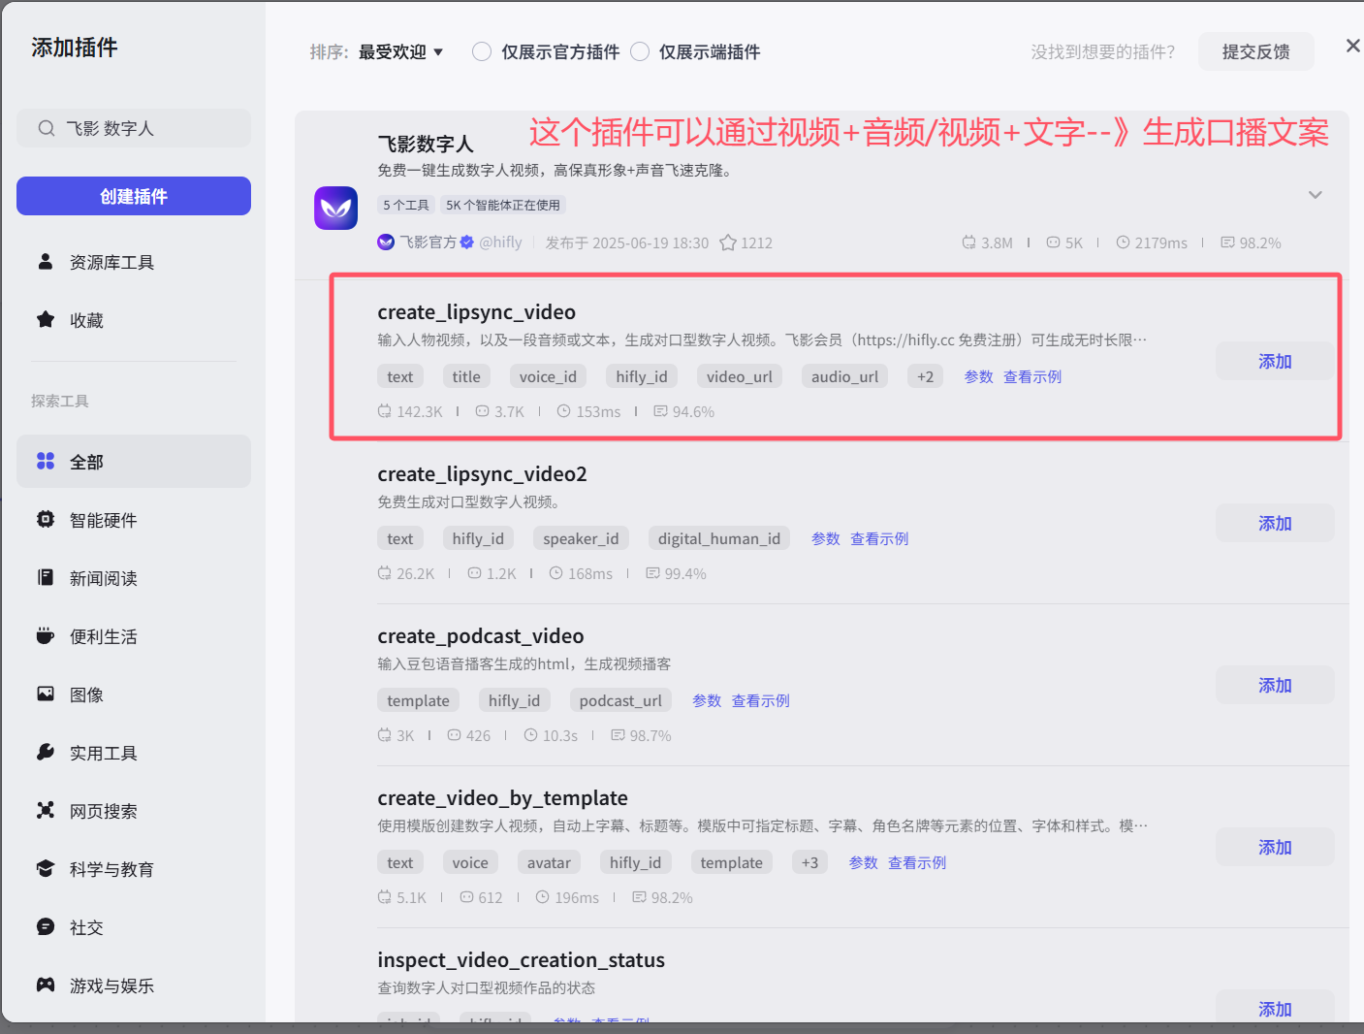The height and width of the screenshot is (1034, 1364).
Task: Add the create_lipsync_video tool
Action: 1275,361
